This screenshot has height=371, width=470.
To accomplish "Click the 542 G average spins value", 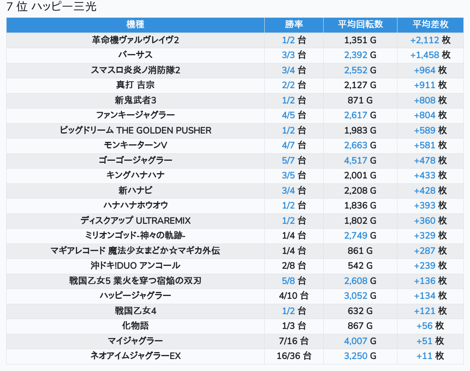I will (360, 266).
